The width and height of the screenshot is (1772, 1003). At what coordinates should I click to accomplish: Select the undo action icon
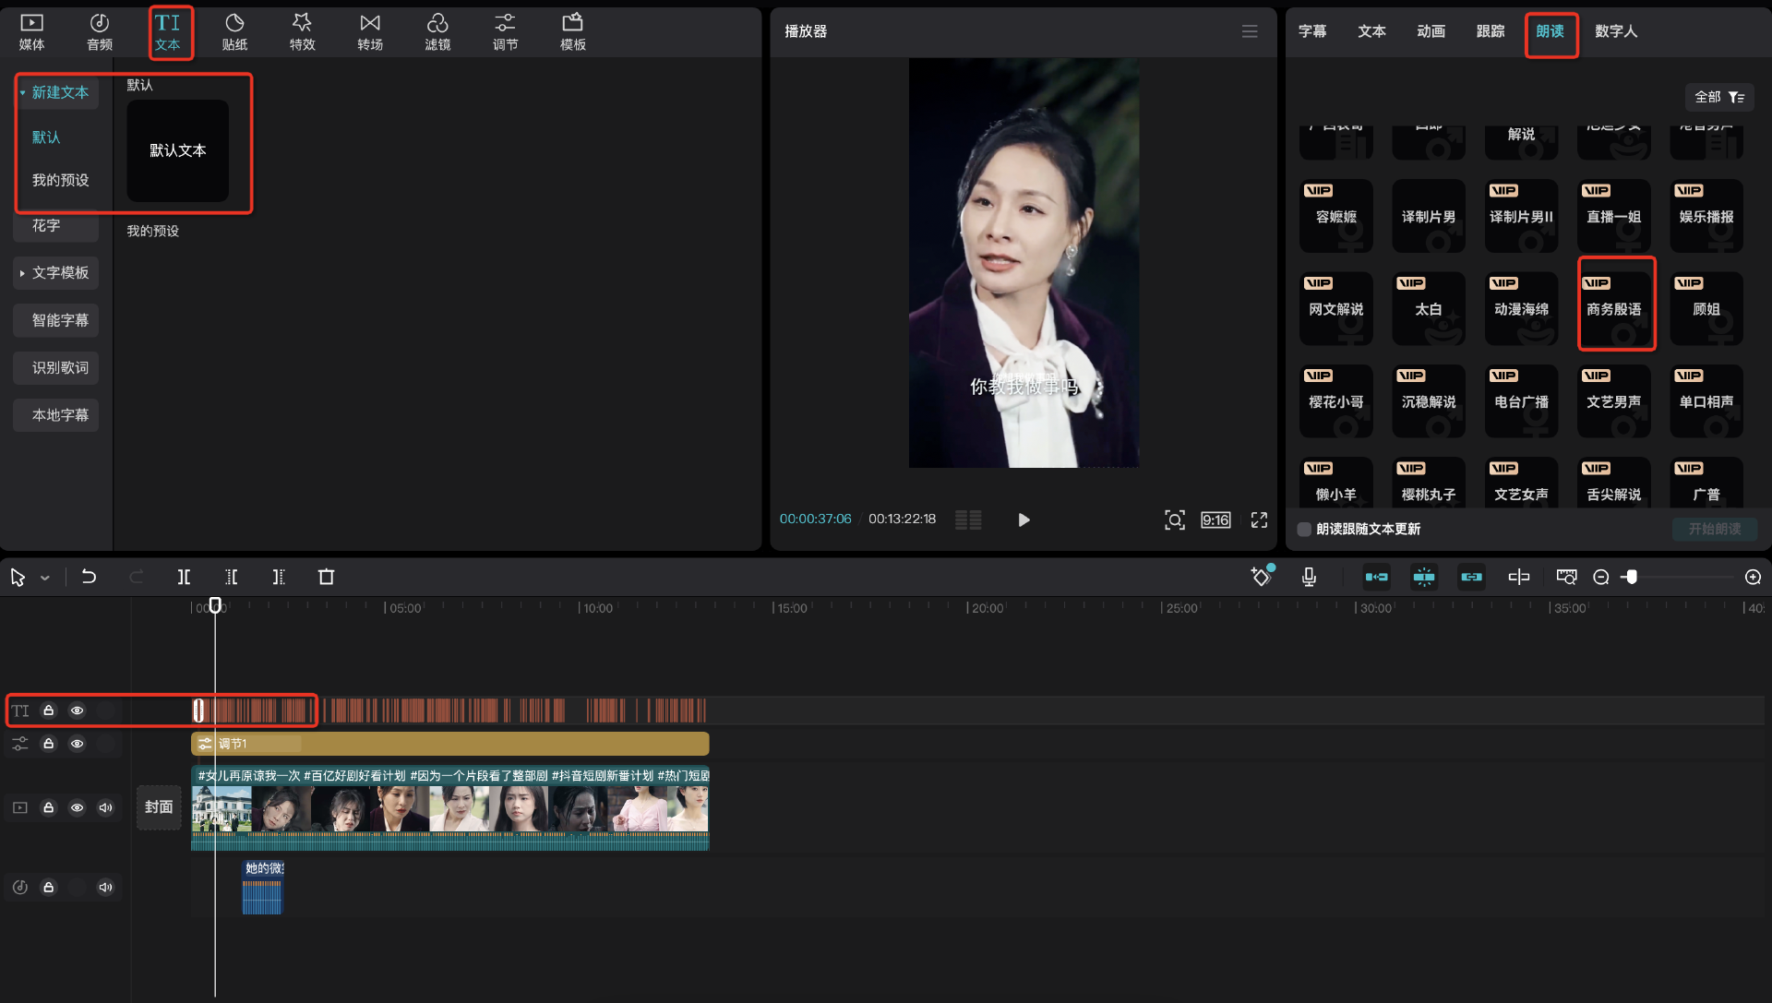(x=88, y=576)
